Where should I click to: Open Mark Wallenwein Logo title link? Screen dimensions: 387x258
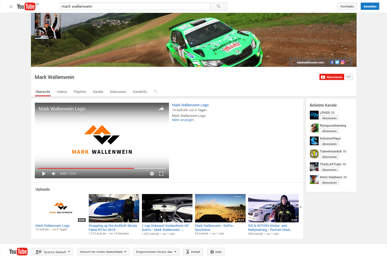(190, 105)
